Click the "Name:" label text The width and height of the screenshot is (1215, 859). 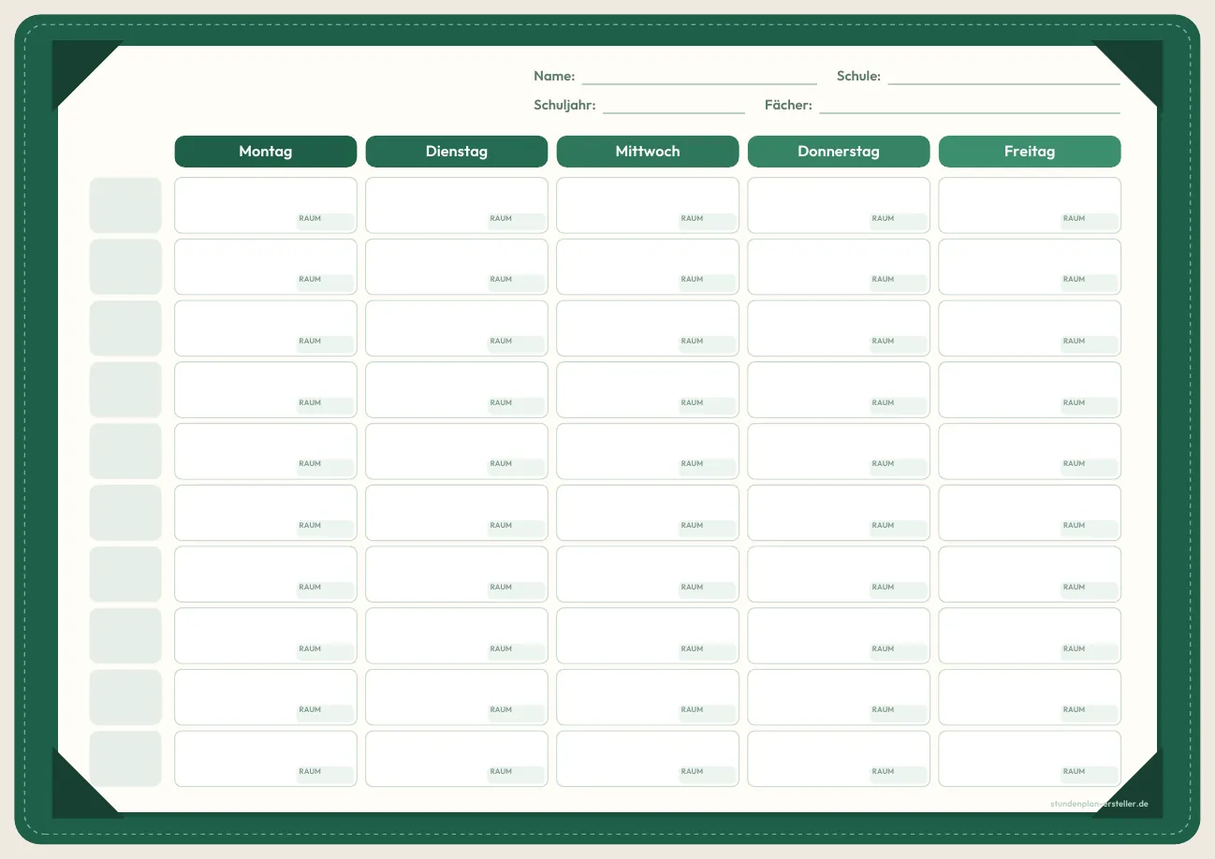554,76
